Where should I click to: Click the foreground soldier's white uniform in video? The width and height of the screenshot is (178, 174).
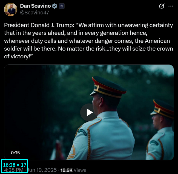pos(104,136)
